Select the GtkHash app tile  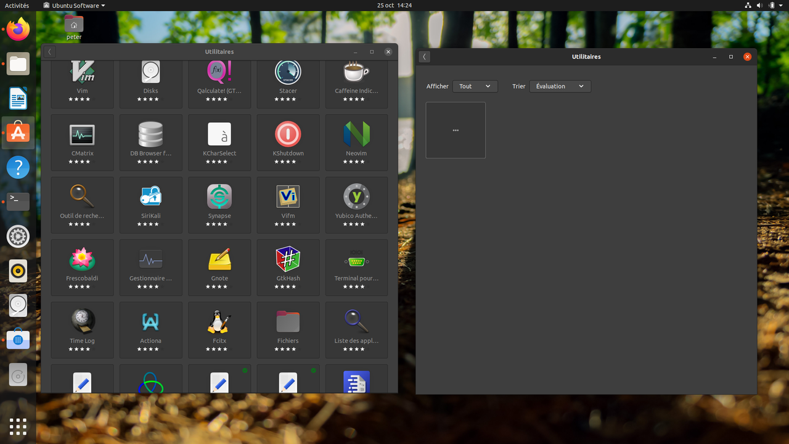tap(288, 267)
